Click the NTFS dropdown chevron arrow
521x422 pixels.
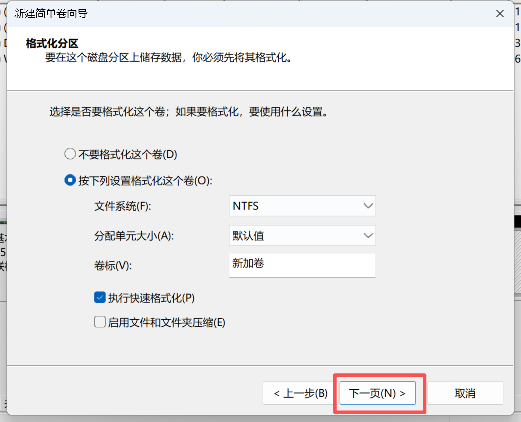[x=368, y=205]
